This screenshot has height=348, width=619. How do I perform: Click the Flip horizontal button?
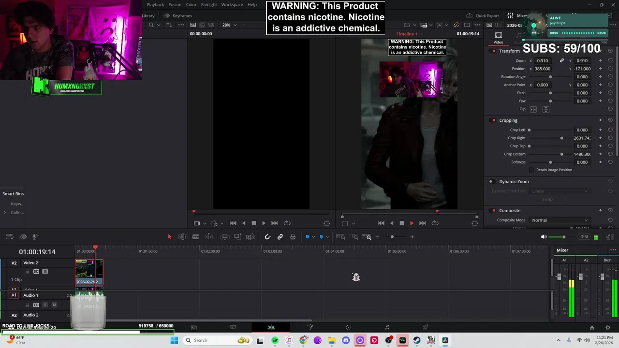(533, 109)
